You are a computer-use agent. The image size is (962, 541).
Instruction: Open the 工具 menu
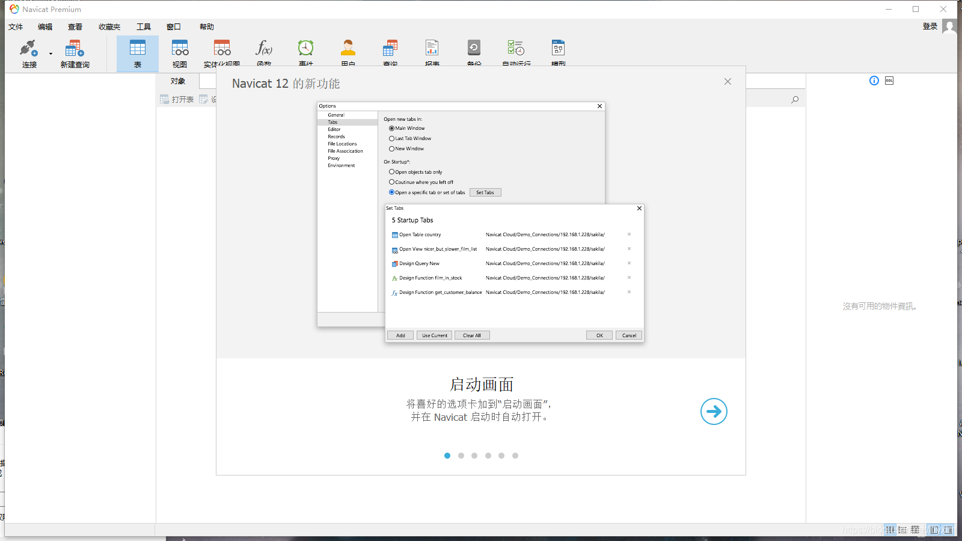tap(144, 26)
